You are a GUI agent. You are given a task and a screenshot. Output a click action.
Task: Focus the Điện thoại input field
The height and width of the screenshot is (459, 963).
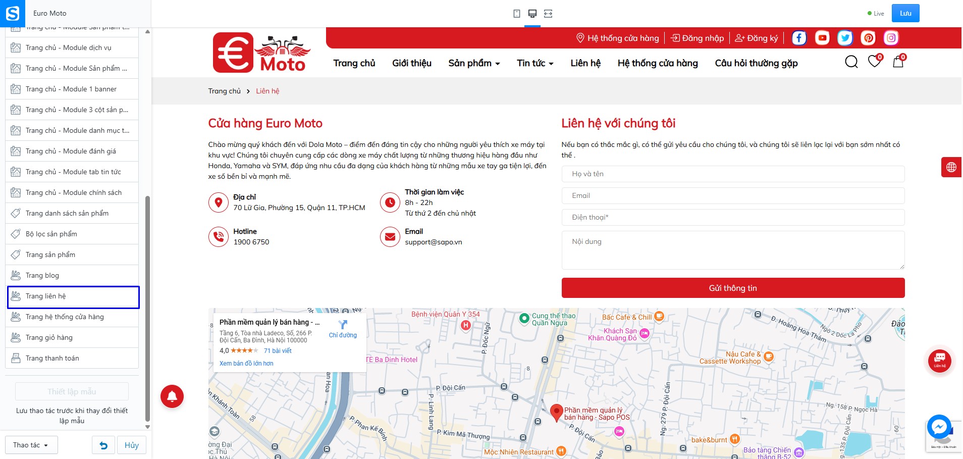click(733, 217)
